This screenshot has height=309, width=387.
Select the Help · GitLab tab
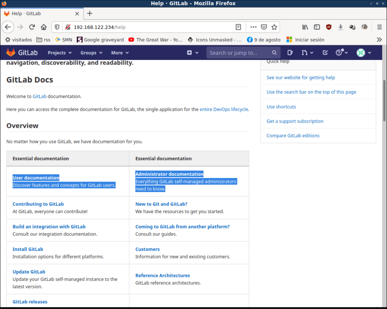tap(42, 14)
